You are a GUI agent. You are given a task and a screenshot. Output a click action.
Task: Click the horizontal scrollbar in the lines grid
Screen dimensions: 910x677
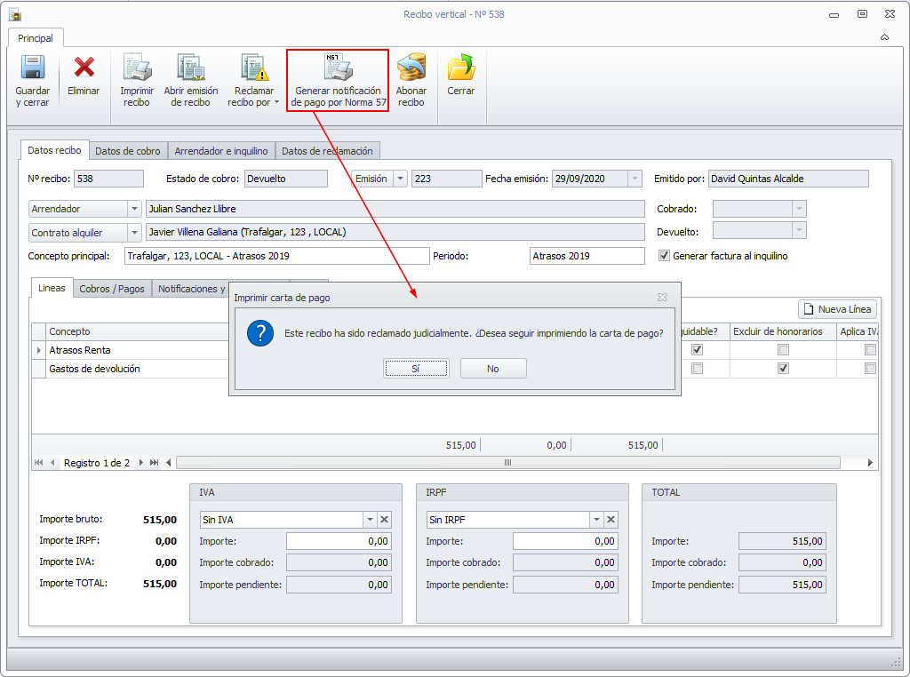(x=507, y=463)
